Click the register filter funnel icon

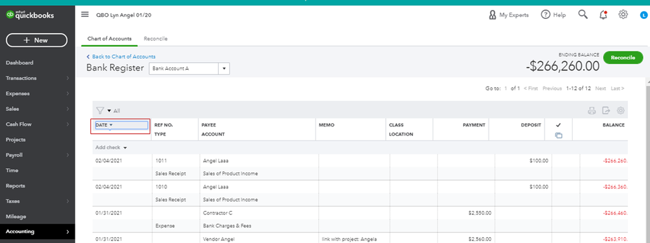[100, 111]
